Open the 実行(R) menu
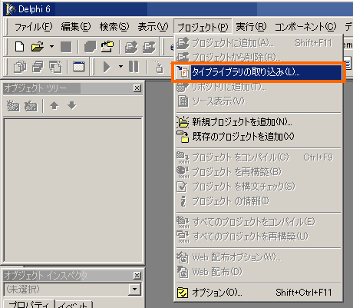Viewport: 353px width, 308px height. click(x=251, y=27)
